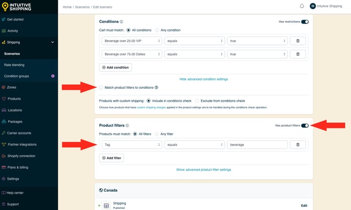Image resolution: width=351 pixels, height=210 pixels.
Task: Open equals dropdown in Dallas condition row
Action: coord(194,54)
